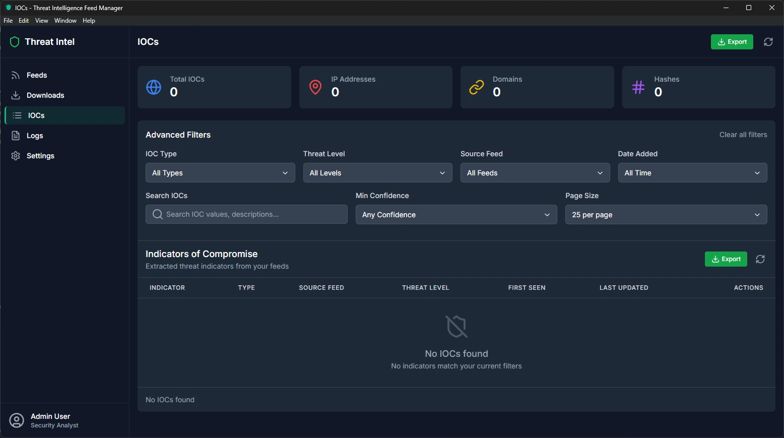This screenshot has width=784, height=438.
Task: Open the Help menu
Action: click(x=89, y=21)
